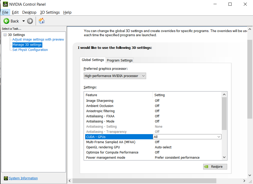Open the System Information link
The height and width of the screenshot is (184, 253).
point(23,178)
